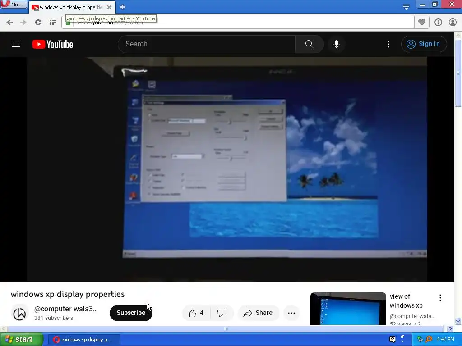Click the horizontal scrollbar right arrow

(x=451, y=328)
